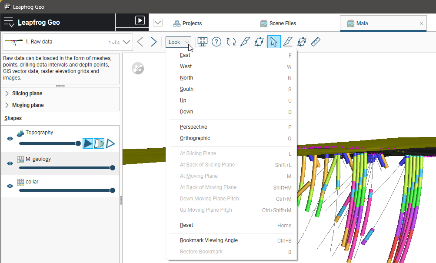Open the scene step dropdown '1 of 4'
436x263 pixels.
126,42
